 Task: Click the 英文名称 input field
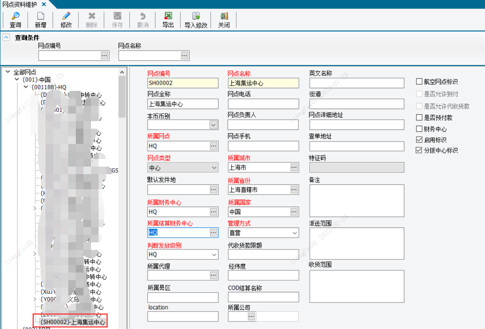pos(357,83)
